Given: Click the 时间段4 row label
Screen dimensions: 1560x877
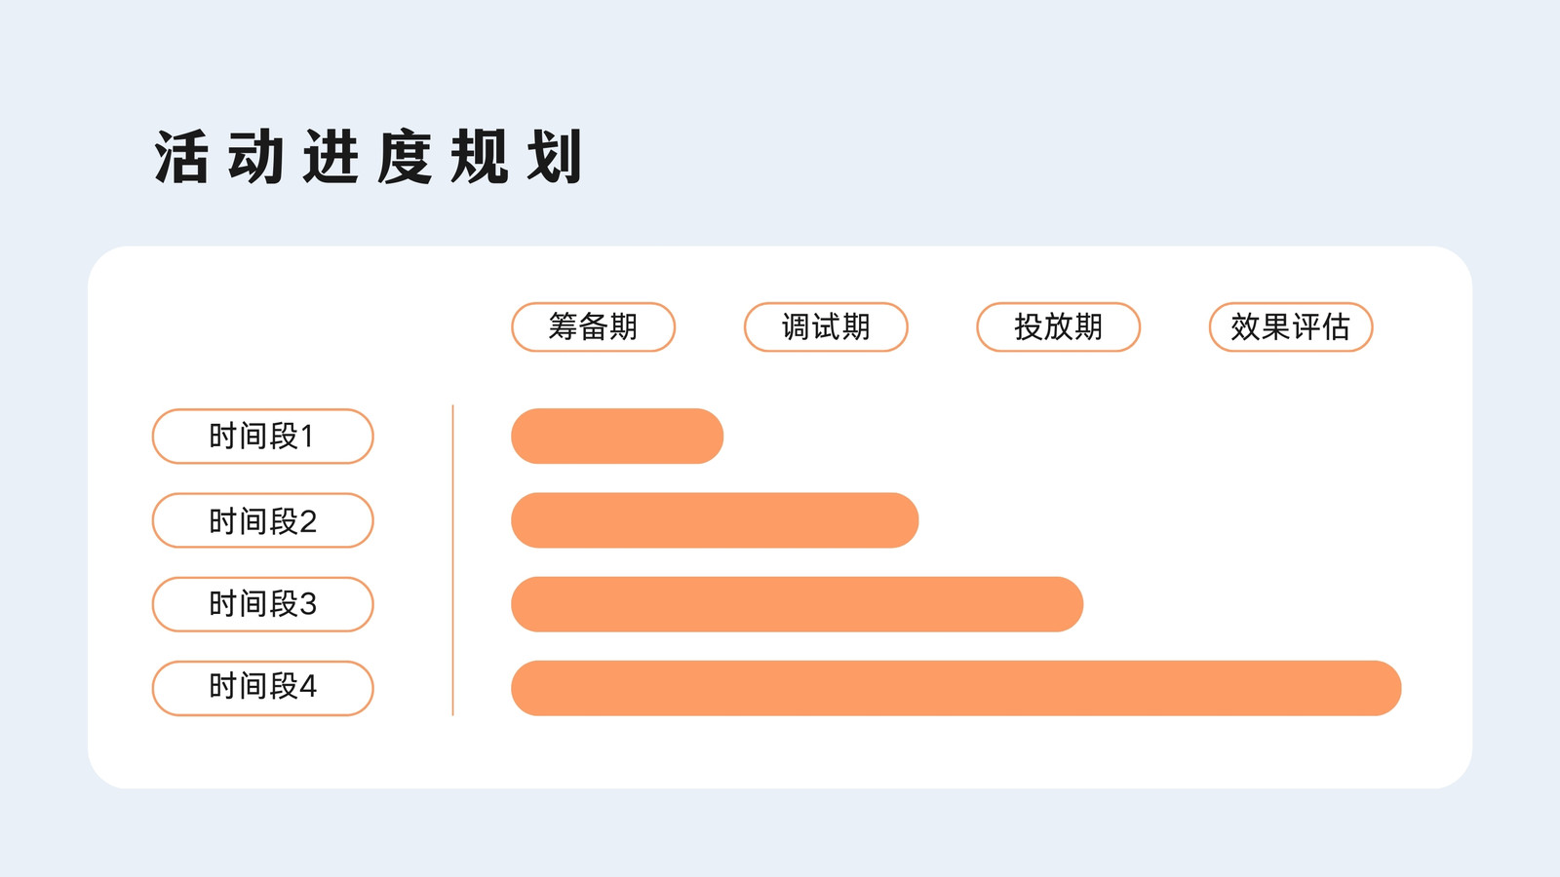Looking at the screenshot, I should tap(262, 688).
